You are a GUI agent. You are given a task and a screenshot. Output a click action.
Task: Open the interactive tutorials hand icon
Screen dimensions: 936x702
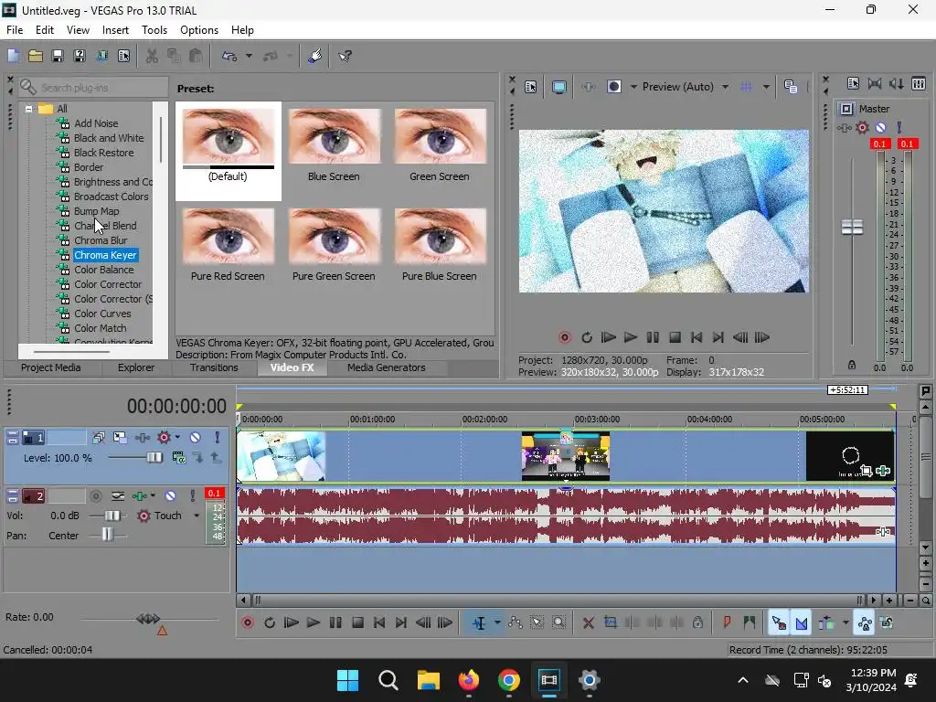point(315,56)
